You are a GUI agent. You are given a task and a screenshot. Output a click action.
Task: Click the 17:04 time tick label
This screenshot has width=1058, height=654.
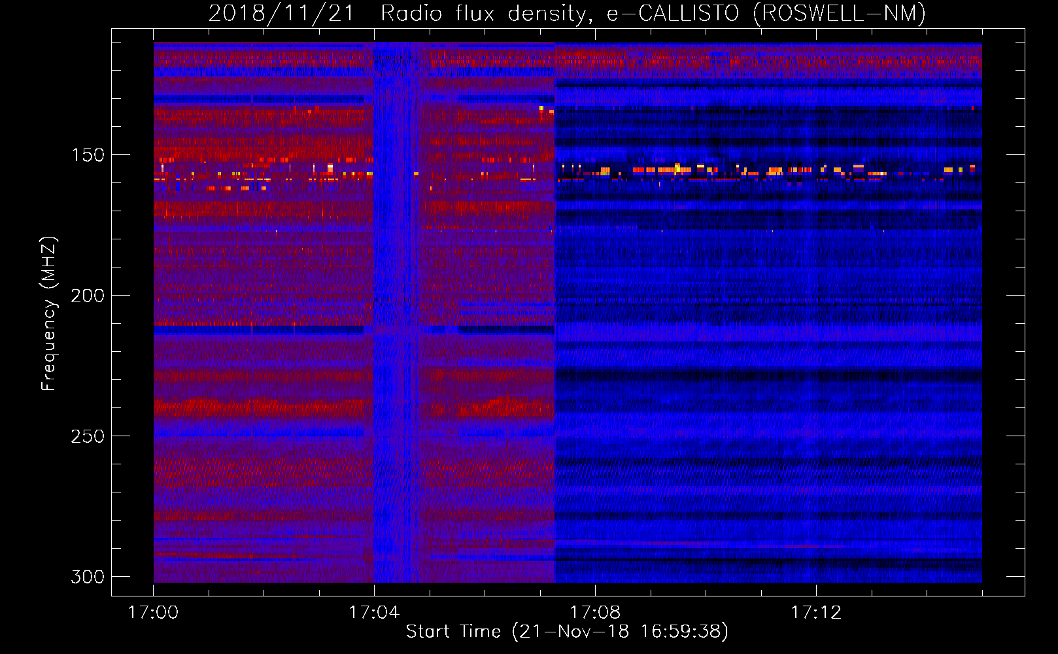point(374,612)
